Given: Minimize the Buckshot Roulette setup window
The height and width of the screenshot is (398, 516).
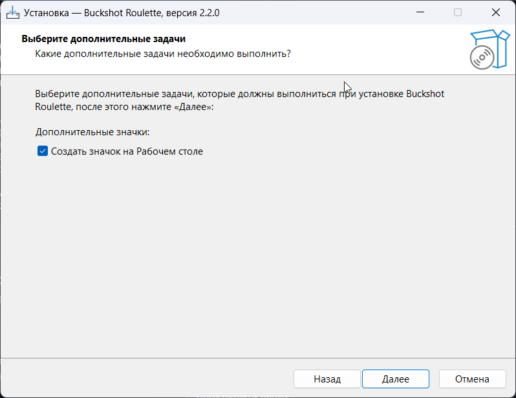Looking at the screenshot, I should [420, 12].
